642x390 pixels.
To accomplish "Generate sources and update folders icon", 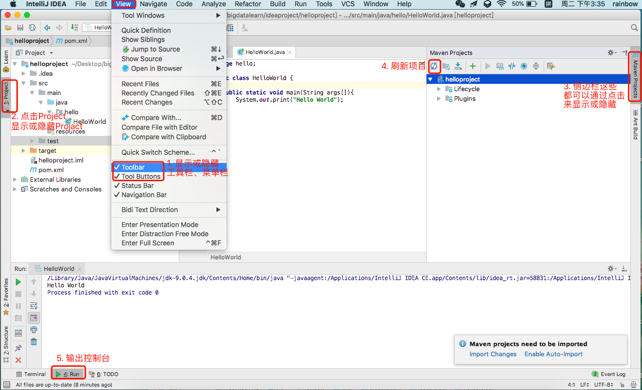I will (446, 66).
